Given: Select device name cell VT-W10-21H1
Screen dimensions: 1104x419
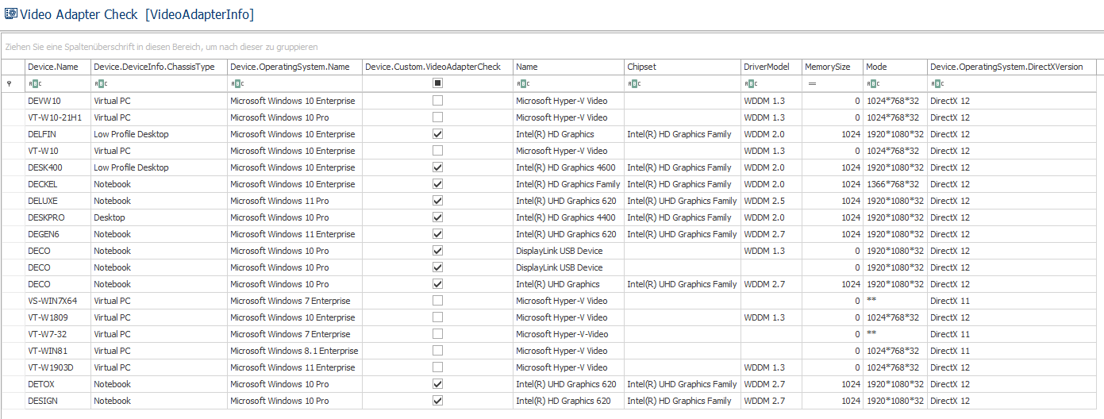Looking at the screenshot, I should coord(58,117).
